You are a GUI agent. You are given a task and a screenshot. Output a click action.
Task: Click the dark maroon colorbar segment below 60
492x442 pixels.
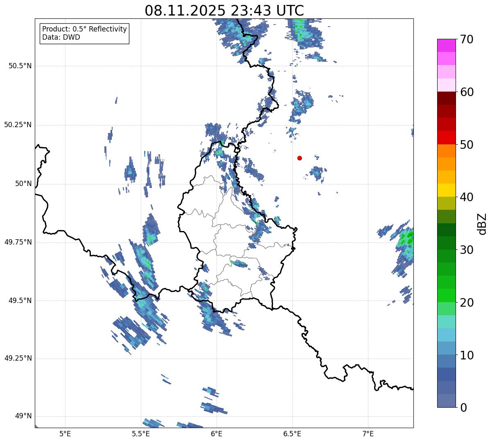click(446, 98)
